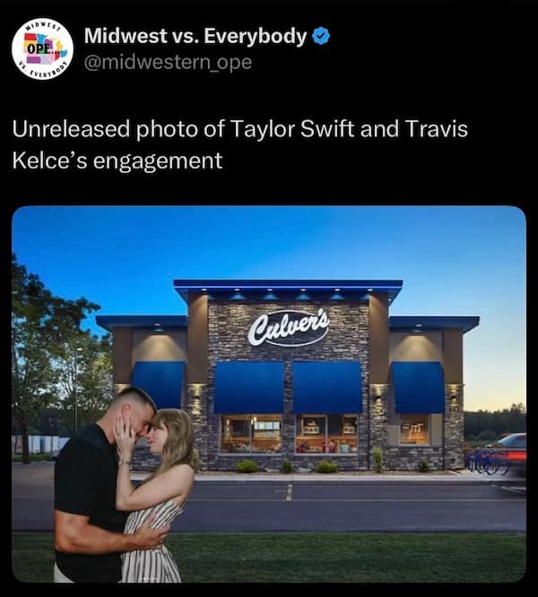Click the yellow road marking on the pavement
The image size is (538, 597).
click(x=289, y=492)
